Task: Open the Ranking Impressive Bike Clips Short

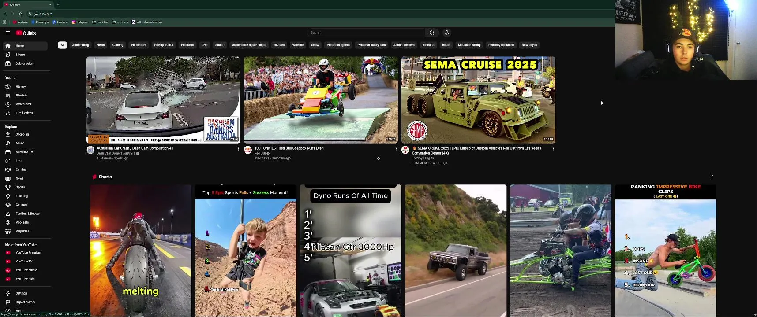Action: [666, 251]
